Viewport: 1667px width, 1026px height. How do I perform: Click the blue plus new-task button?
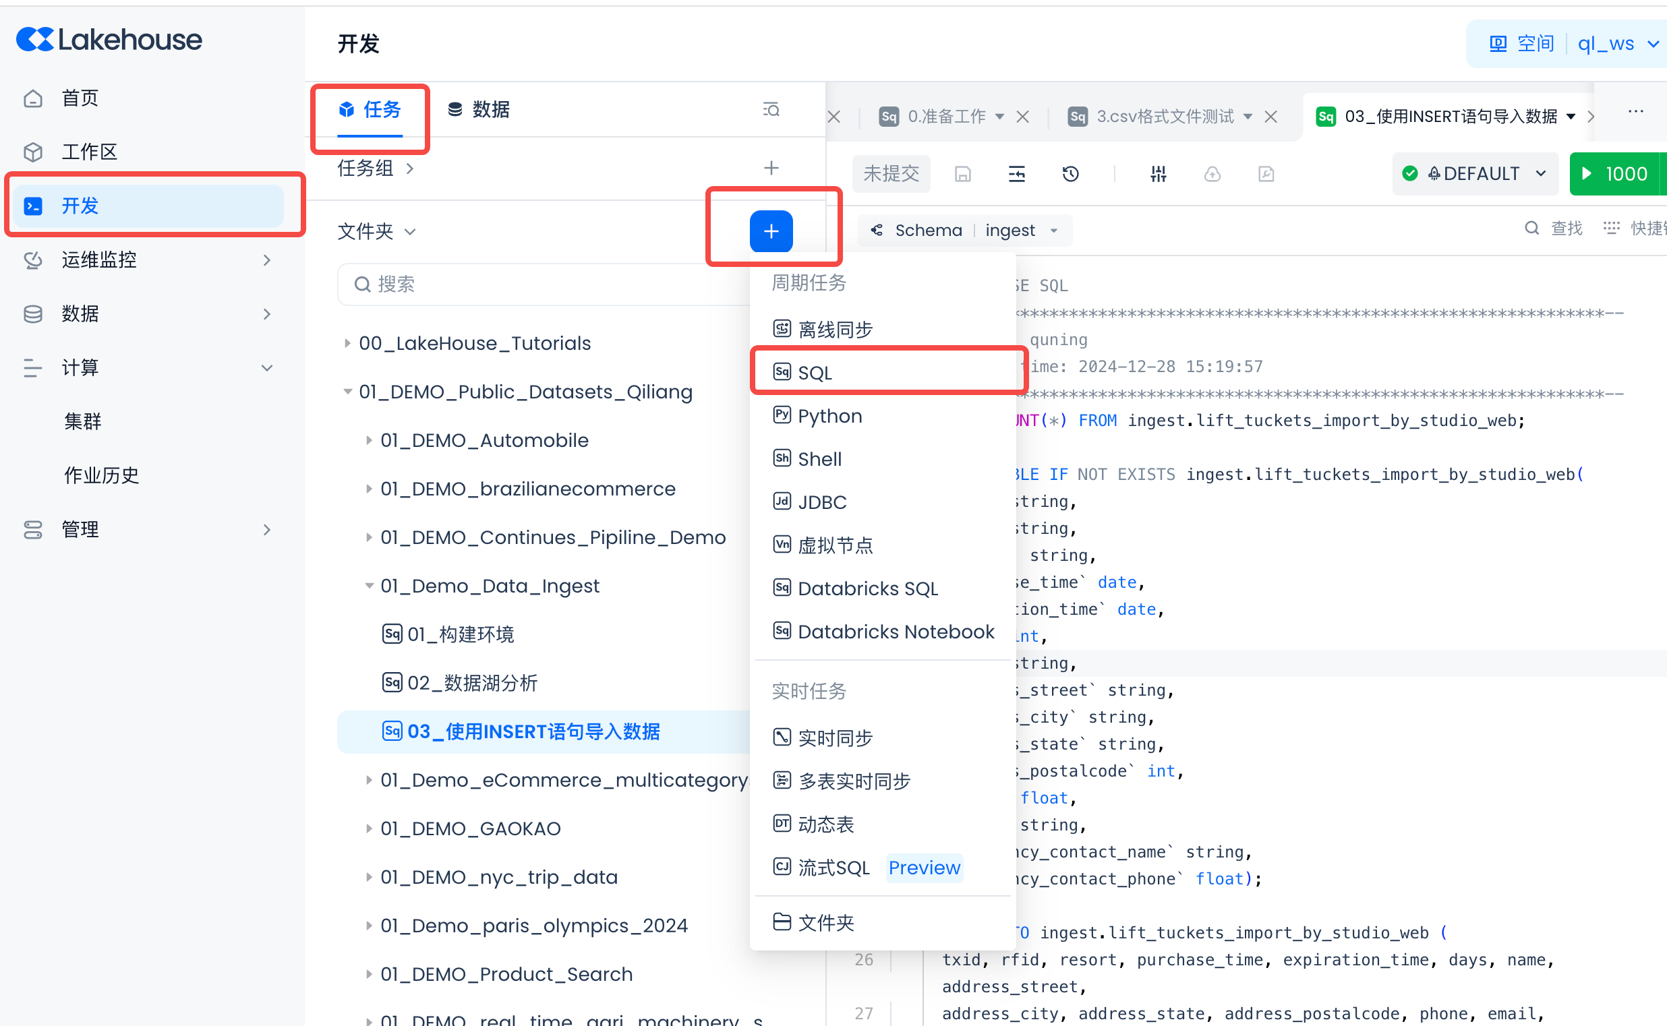pyautogui.click(x=770, y=231)
